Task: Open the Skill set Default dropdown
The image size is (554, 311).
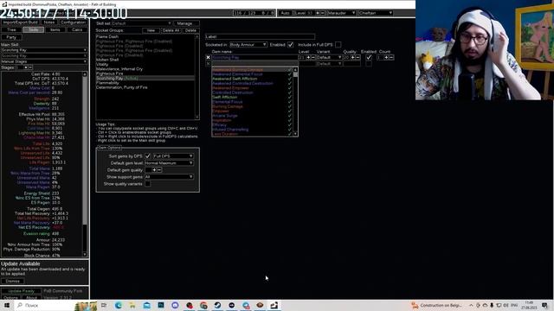Action: coord(142,23)
